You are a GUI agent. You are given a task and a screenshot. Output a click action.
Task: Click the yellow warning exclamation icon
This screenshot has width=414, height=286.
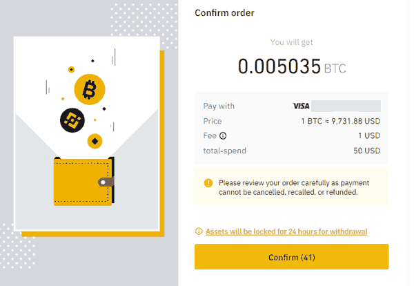tap(208, 183)
